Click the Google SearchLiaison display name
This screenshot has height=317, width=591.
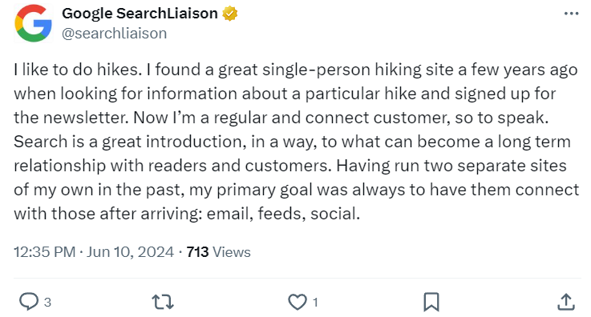click(140, 14)
